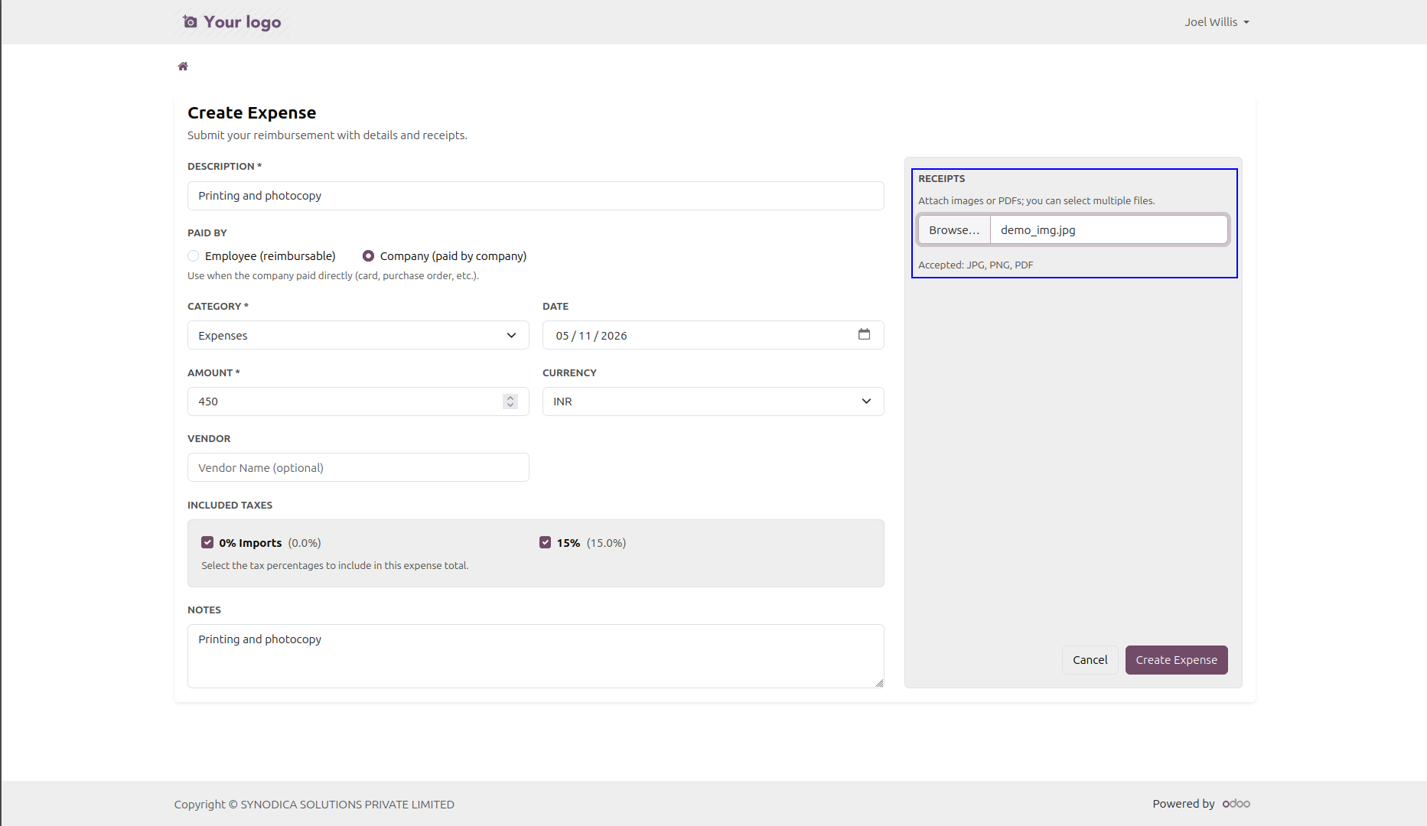Click the 'Accepted: JPG, PNG, PDF' text

(x=976, y=265)
